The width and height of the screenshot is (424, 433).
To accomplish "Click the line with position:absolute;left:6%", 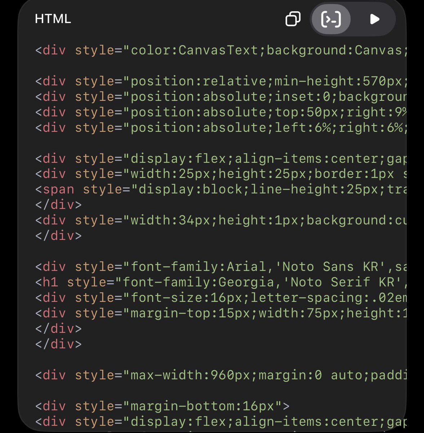I will (x=221, y=128).
